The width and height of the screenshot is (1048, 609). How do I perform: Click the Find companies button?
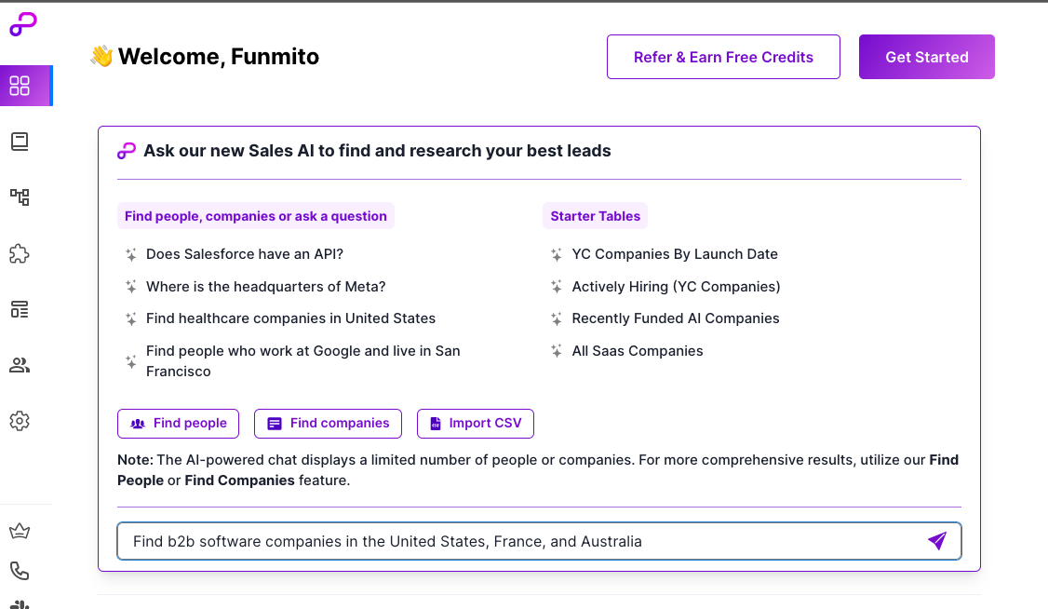tap(328, 424)
